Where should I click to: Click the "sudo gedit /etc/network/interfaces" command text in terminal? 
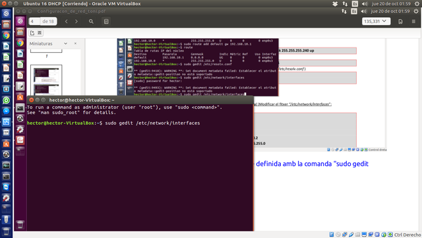pos(152,123)
